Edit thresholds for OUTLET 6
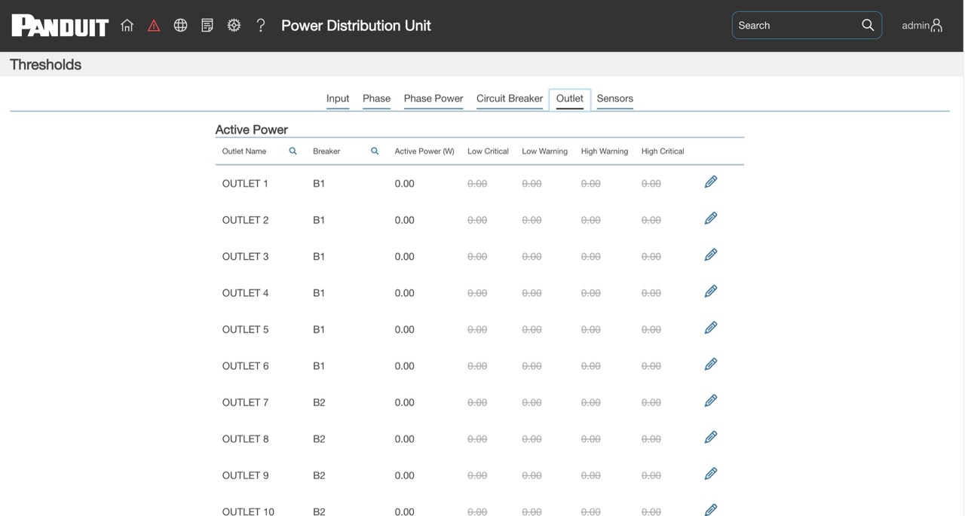Image resolution: width=965 pixels, height=516 pixels. pos(711,365)
